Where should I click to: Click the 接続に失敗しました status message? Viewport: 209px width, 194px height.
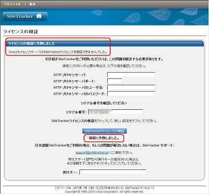(104, 138)
